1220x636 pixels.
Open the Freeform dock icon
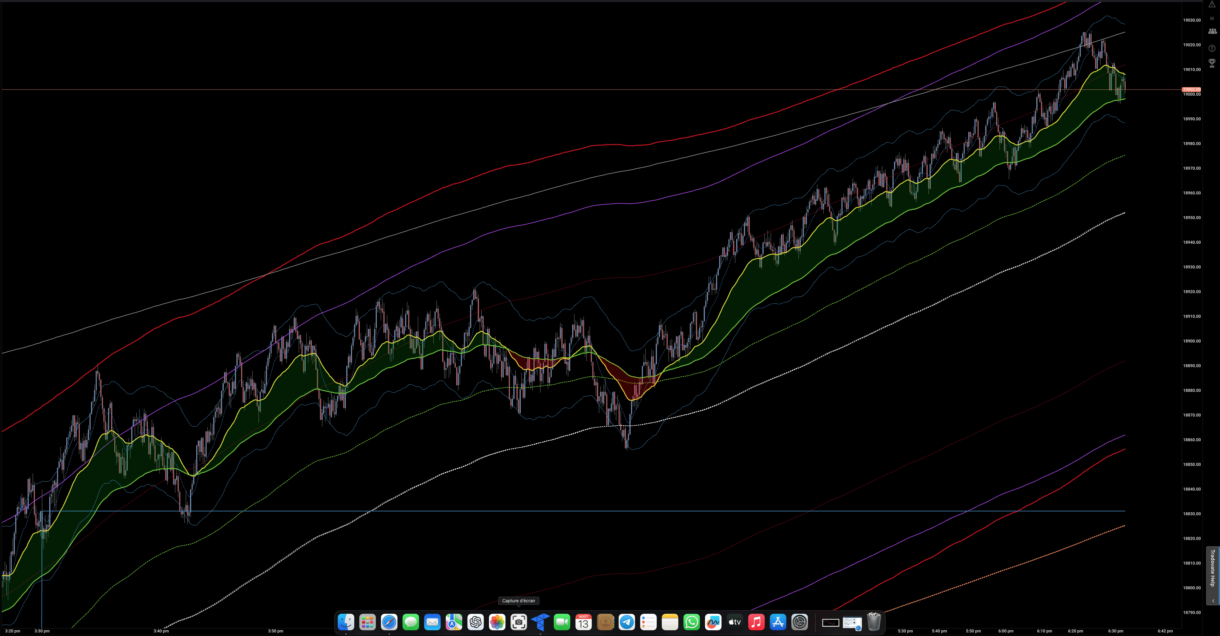(x=713, y=622)
